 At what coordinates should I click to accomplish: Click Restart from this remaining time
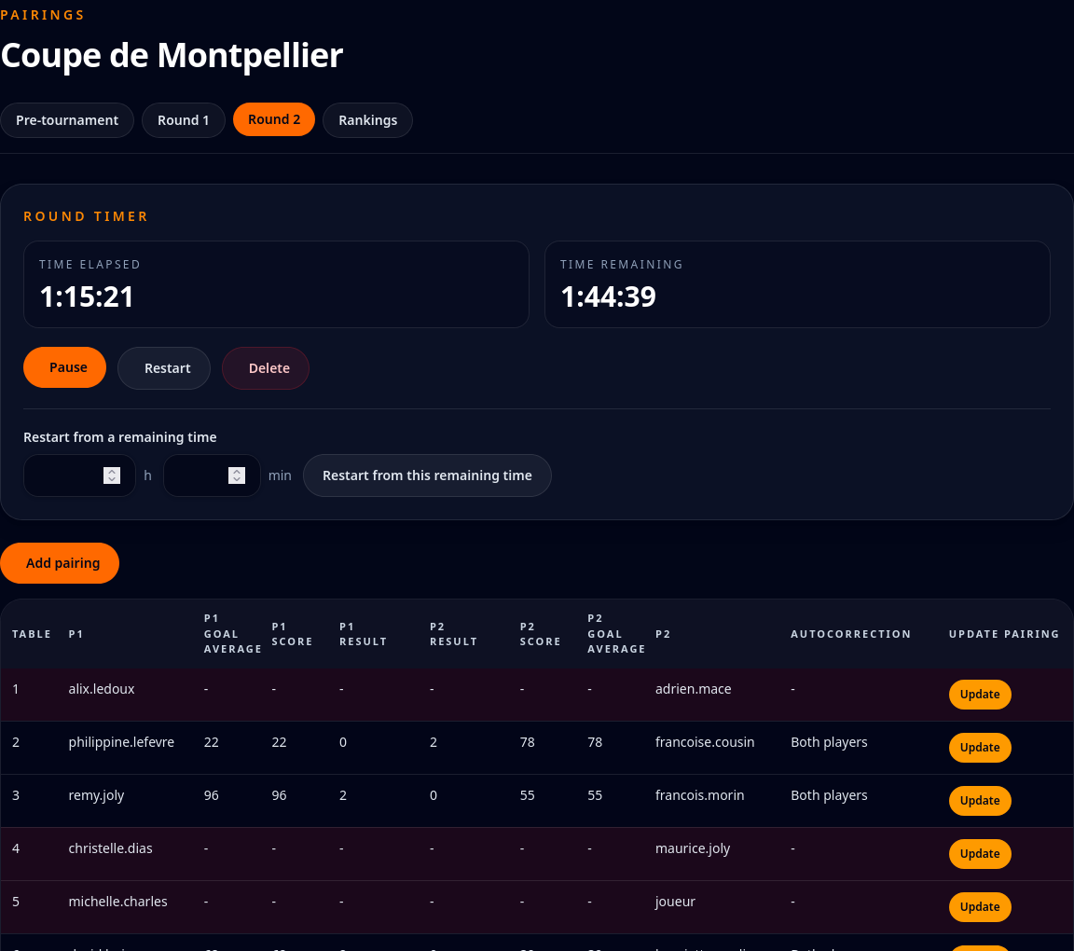coord(427,475)
